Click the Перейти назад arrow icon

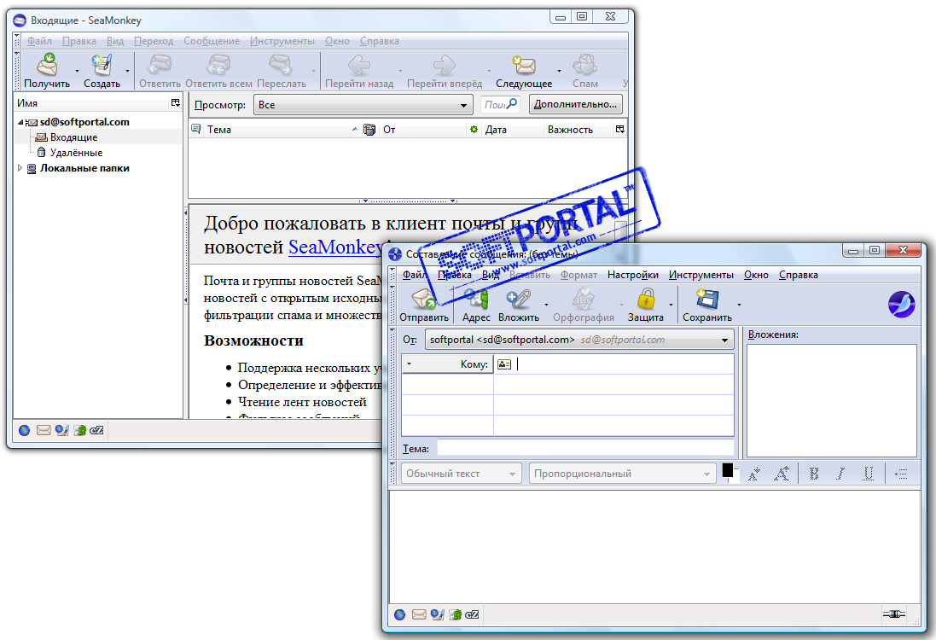[x=359, y=65]
